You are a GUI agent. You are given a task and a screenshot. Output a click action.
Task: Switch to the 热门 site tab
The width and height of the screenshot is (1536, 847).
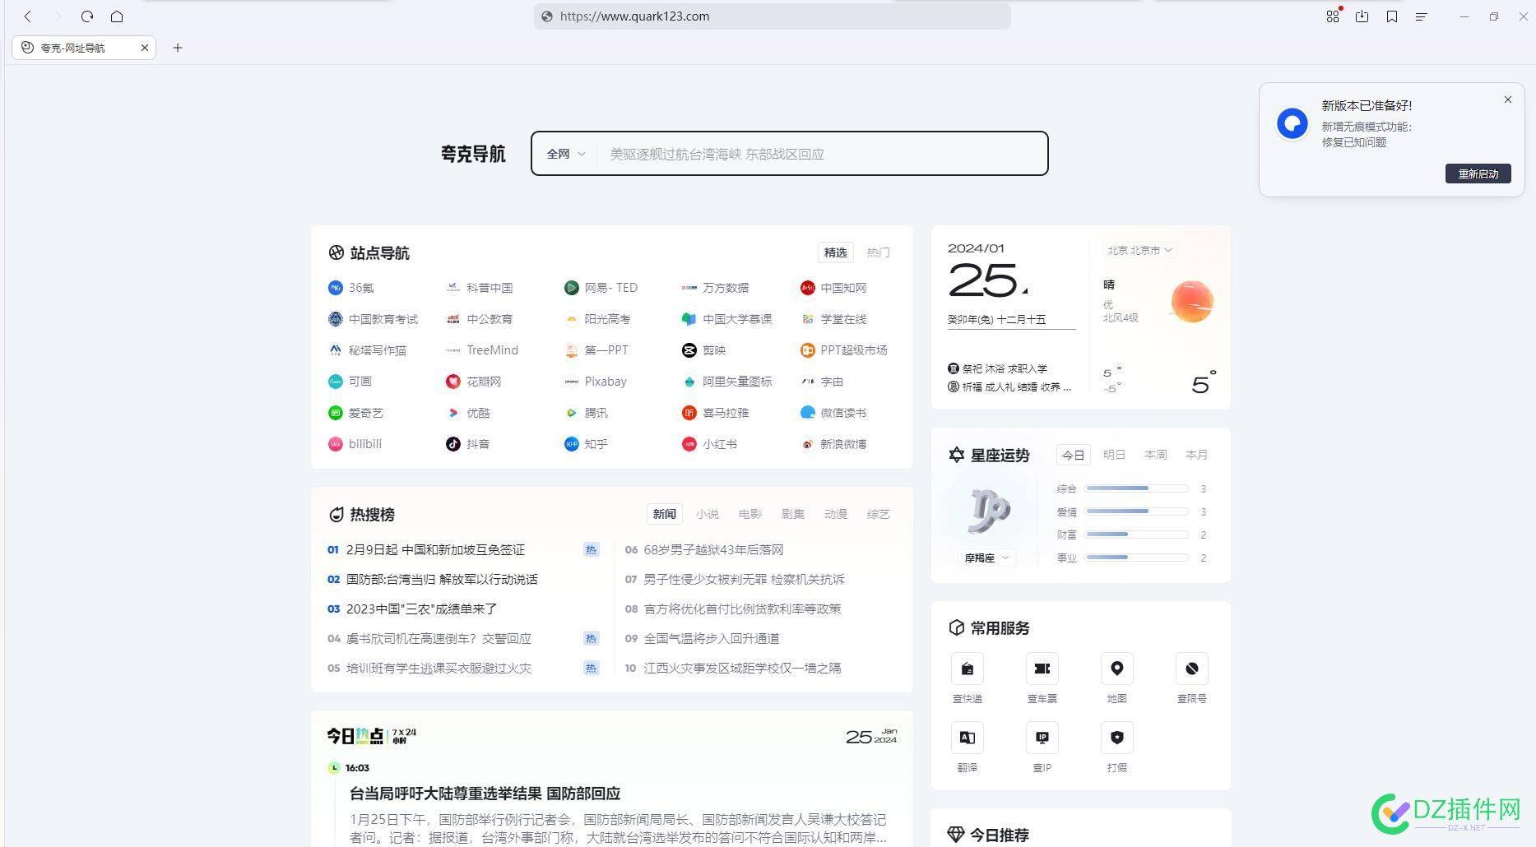[878, 252]
